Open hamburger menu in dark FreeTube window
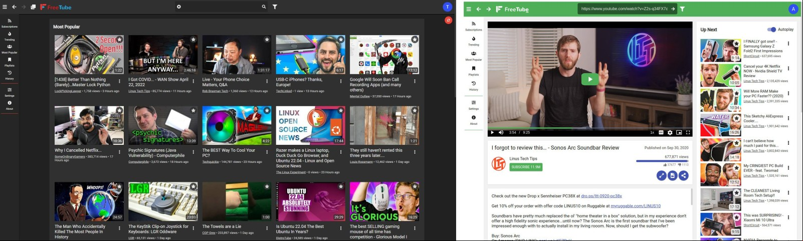The height and width of the screenshot is (241, 803). [x=5, y=7]
